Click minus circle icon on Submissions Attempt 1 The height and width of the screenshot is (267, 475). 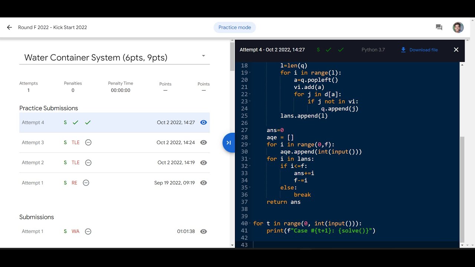[88, 231]
